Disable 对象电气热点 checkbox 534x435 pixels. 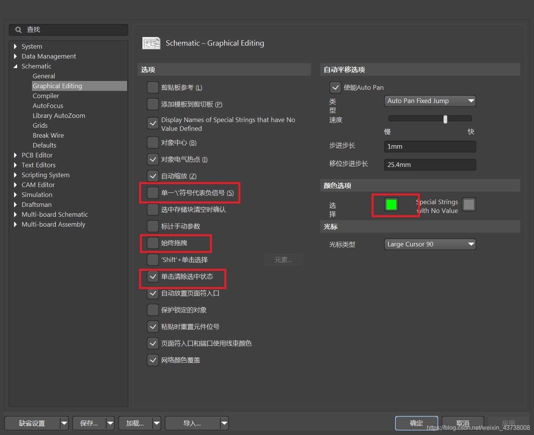[153, 159]
